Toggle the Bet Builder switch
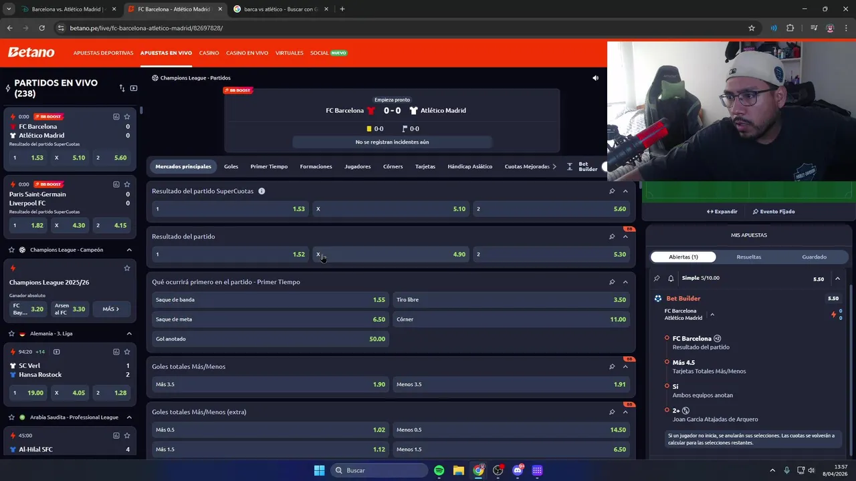 tap(605, 167)
